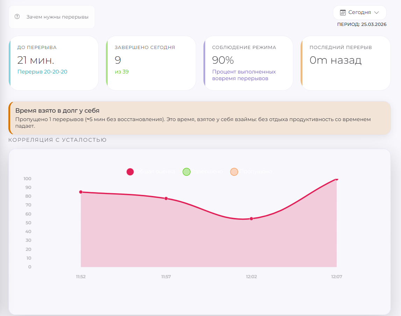
Task: Click the 'ПЕРИОД: 25.03.2026' label
Action: pos(361,24)
